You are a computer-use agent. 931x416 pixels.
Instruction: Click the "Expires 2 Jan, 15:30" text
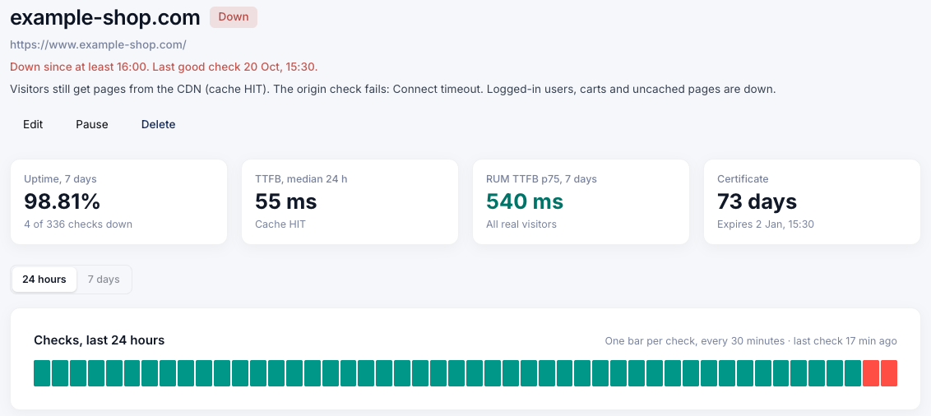click(x=766, y=224)
